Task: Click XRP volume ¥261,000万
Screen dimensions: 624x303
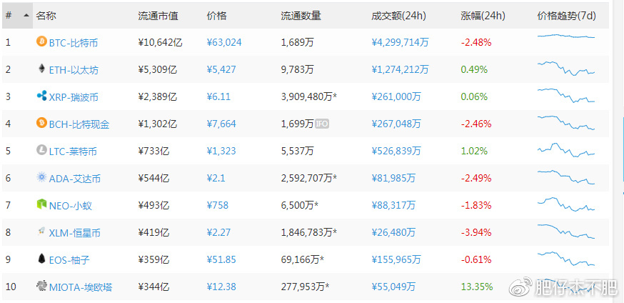Action: [x=396, y=96]
